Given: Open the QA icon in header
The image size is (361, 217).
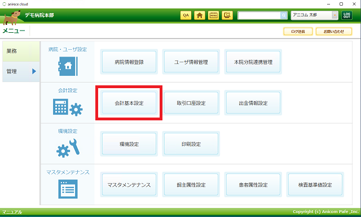Looking at the screenshot, I should 186,15.
